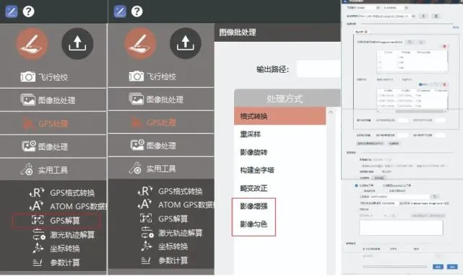Click the 图像批处理 icon in the middle panel

(x=136, y=99)
